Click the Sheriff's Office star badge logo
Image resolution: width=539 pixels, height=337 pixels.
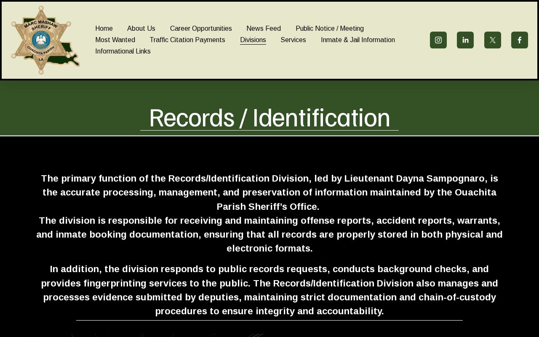[45, 40]
